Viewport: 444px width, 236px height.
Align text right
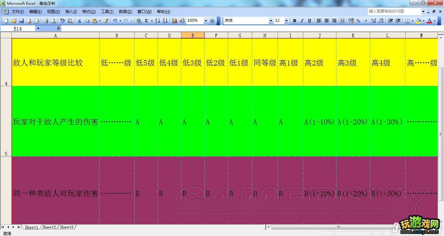tap(334, 21)
